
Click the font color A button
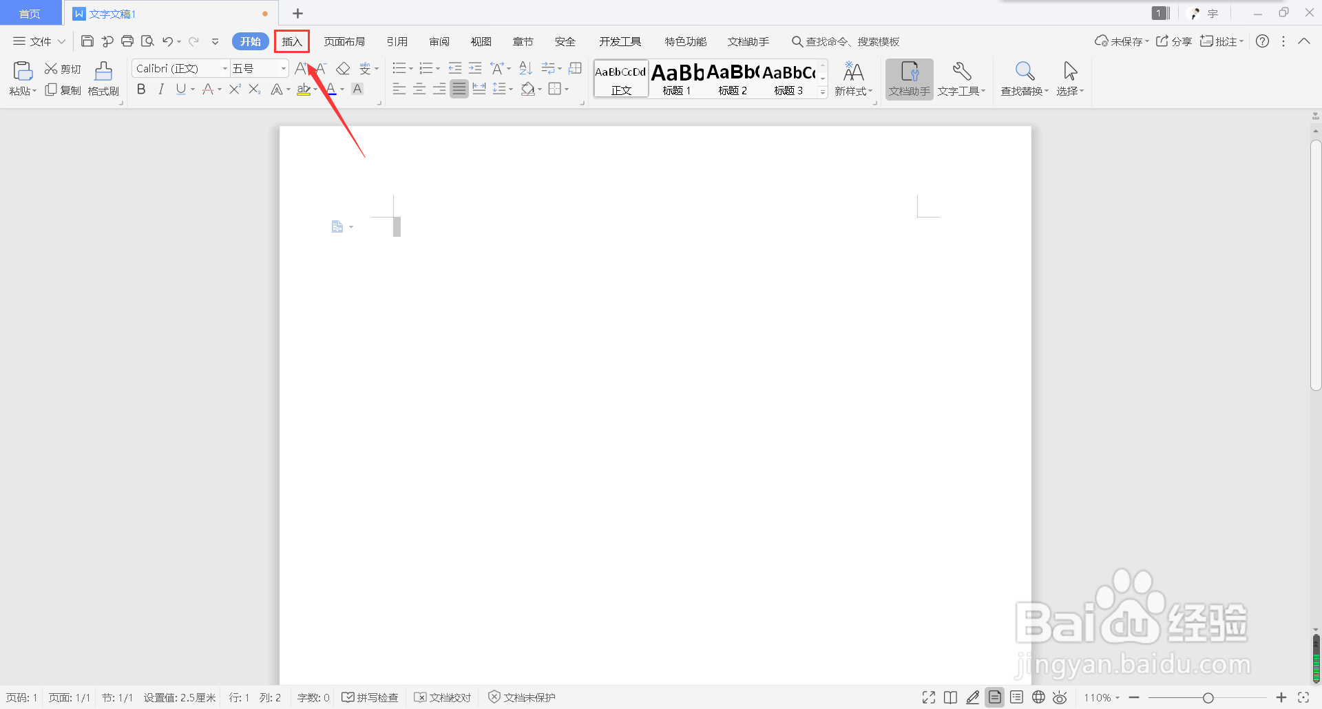[331, 89]
